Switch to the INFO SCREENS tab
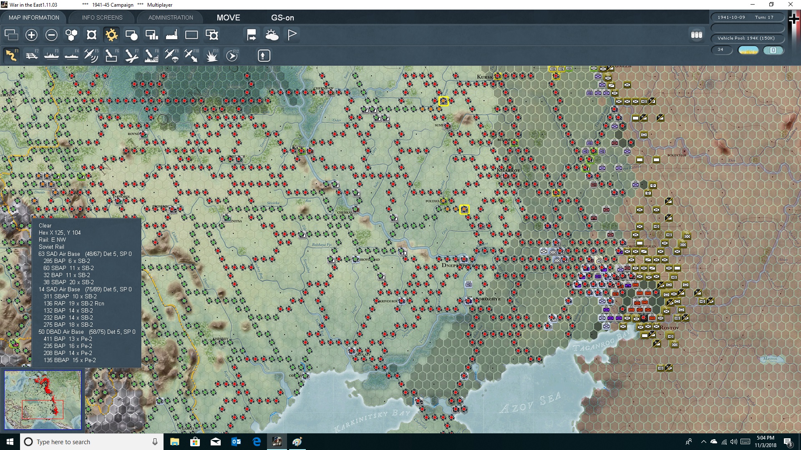 102,17
